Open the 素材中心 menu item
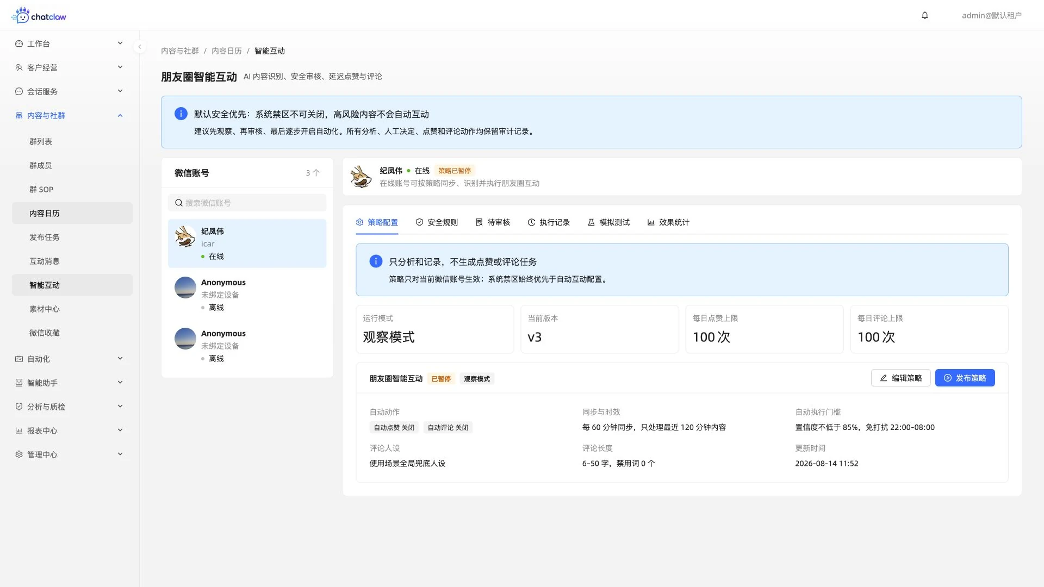This screenshot has height=587, width=1044. click(72, 309)
